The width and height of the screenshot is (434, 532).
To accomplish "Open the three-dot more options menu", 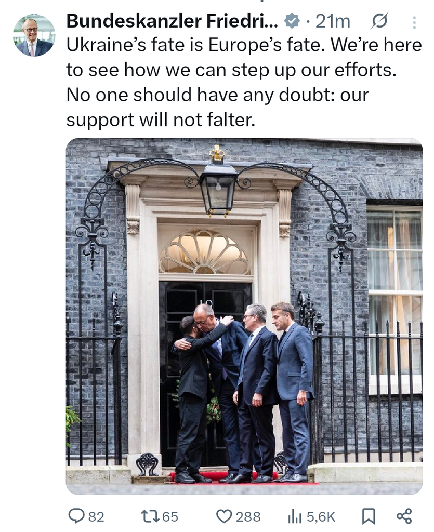I will click(x=414, y=22).
